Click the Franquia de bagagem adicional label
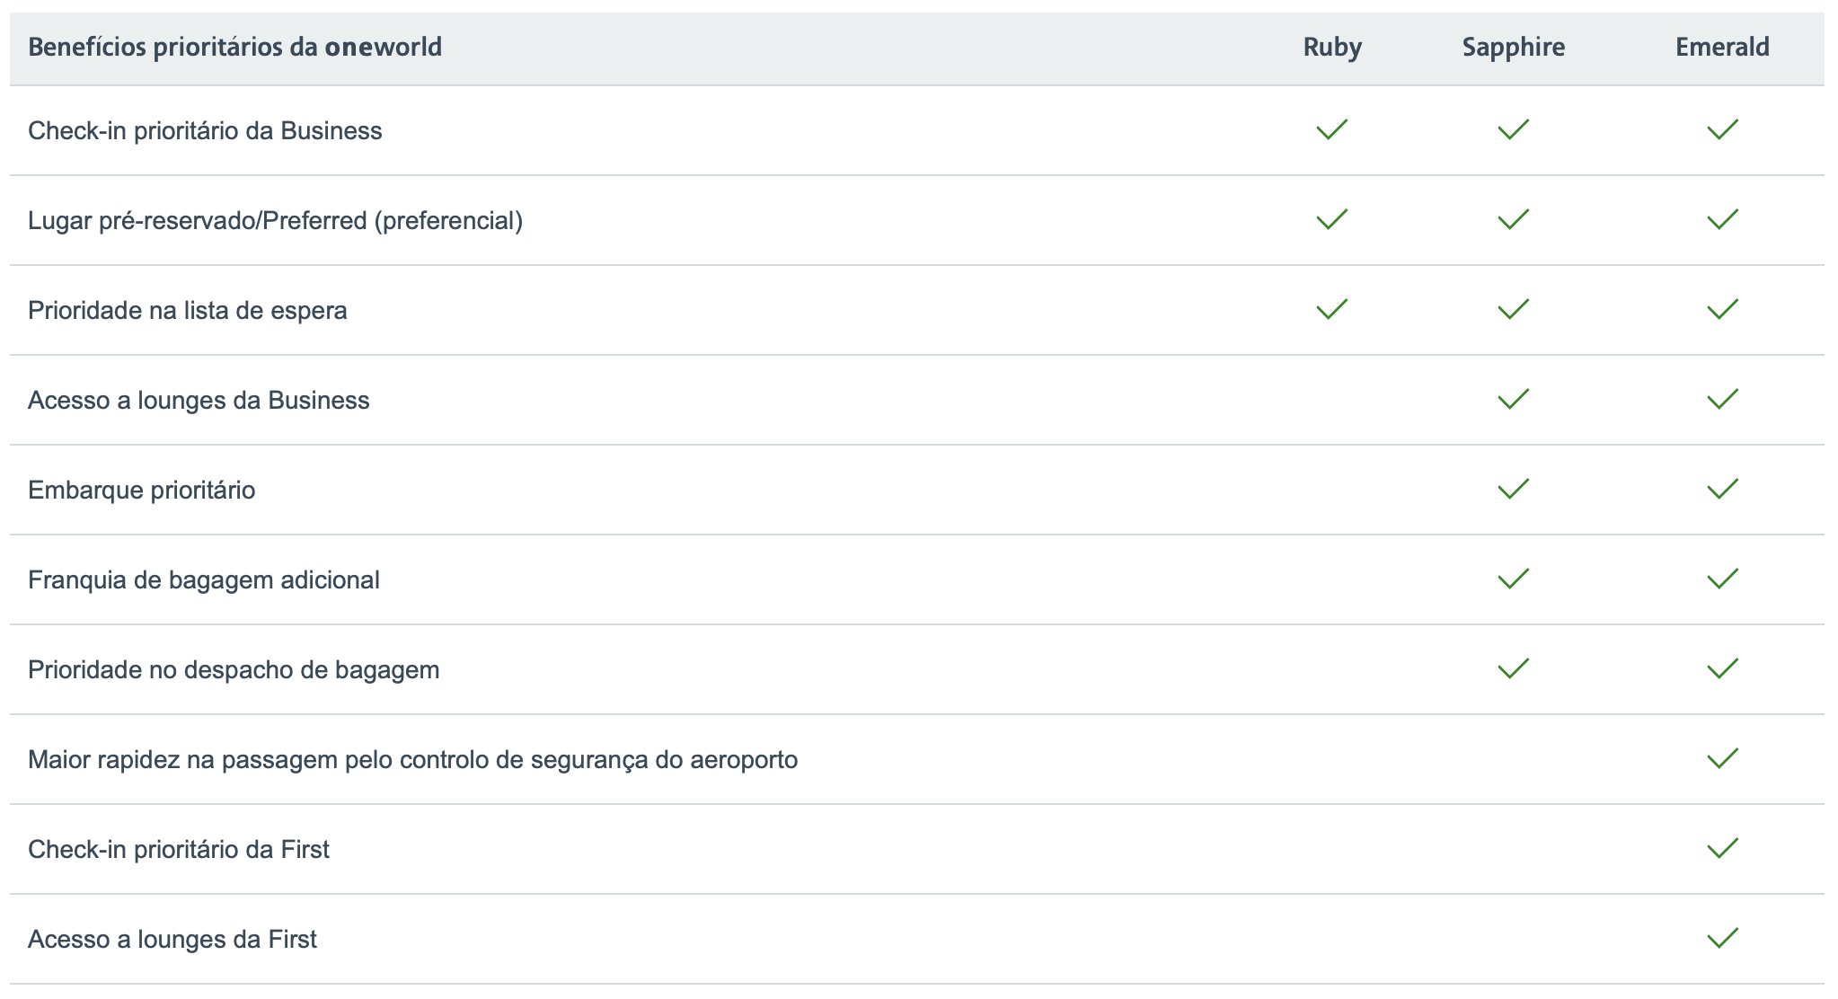The height and width of the screenshot is (999, 1838). pyautogui.click(x=203, y=580)
